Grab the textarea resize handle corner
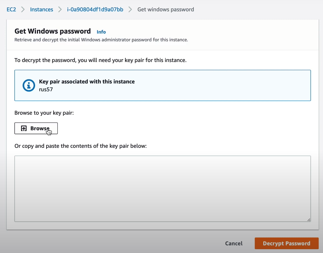This screenshot has height=253, width=323. click(309, 220)
